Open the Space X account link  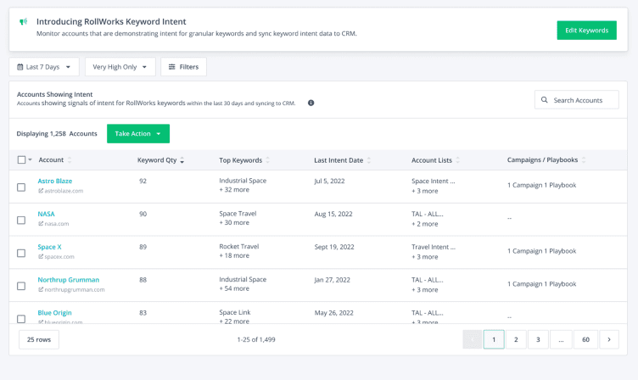tap(50, 247)
